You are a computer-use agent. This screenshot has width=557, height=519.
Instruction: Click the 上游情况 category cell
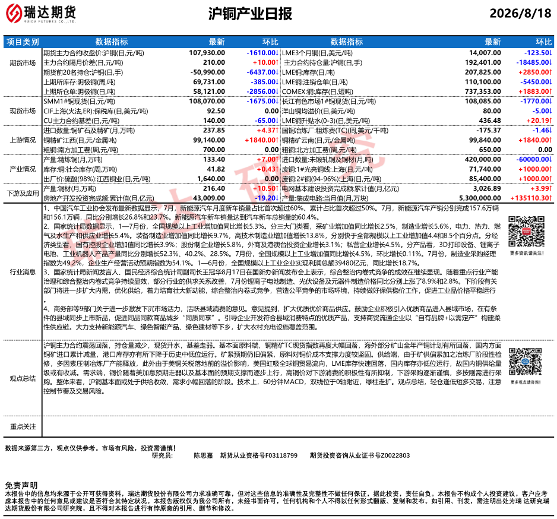coord(23,140)
